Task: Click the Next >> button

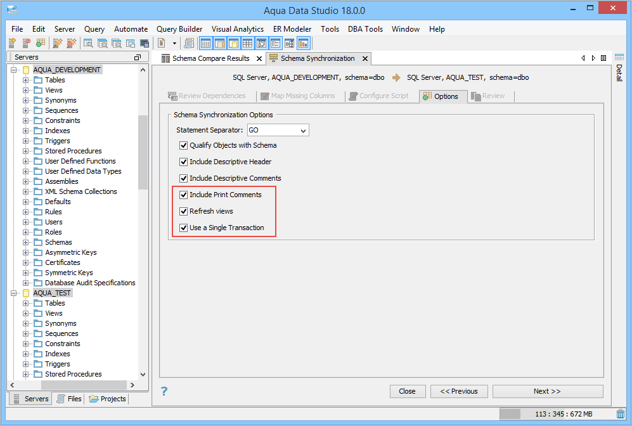Action: tap(547, 391)
